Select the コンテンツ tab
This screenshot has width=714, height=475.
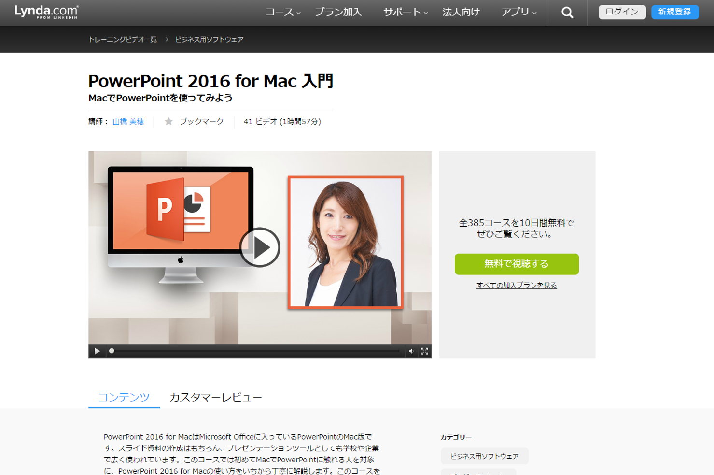pyautogui.click(x=124, y=397)
